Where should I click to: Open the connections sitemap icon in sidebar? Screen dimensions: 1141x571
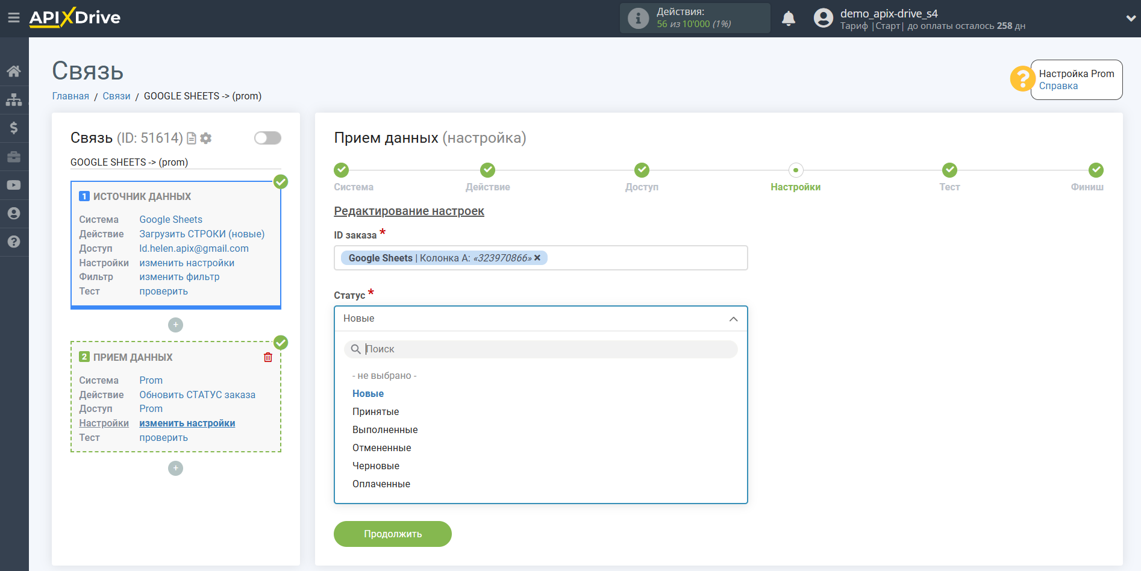click(x=14, y=99)
